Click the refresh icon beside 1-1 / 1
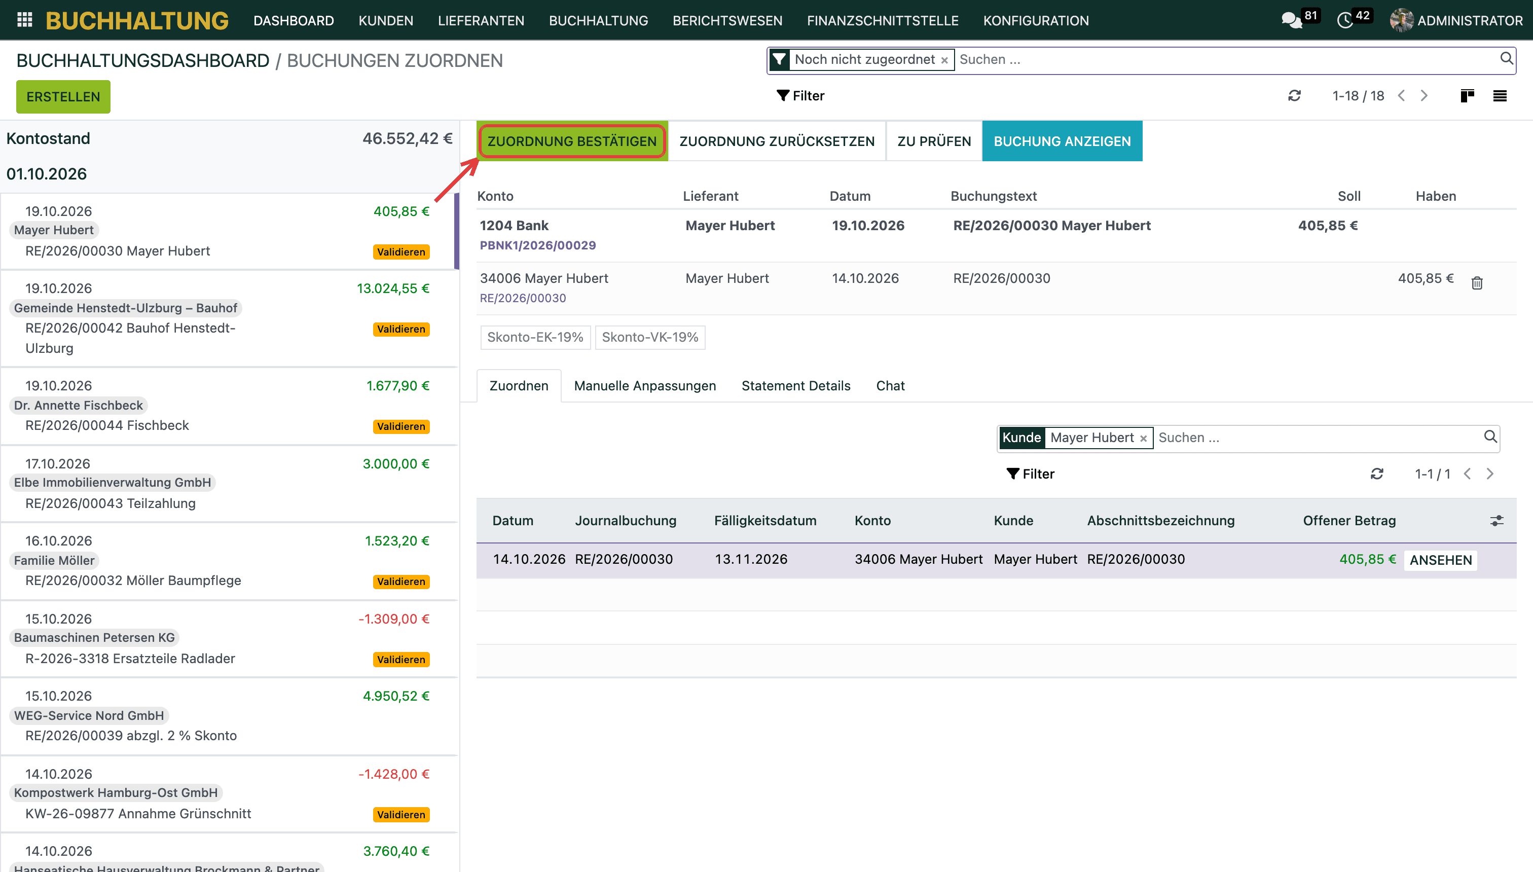This screenshot has width=1533, height=872. click(x=1377, y=474)
